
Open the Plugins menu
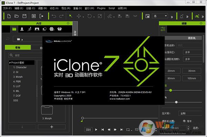click(x=101, y=8)
